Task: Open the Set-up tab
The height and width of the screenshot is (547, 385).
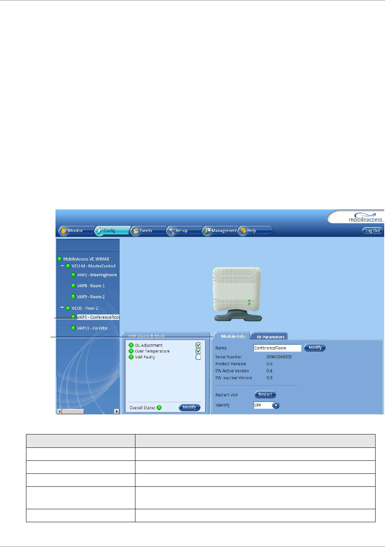Action: click(183, 231)
